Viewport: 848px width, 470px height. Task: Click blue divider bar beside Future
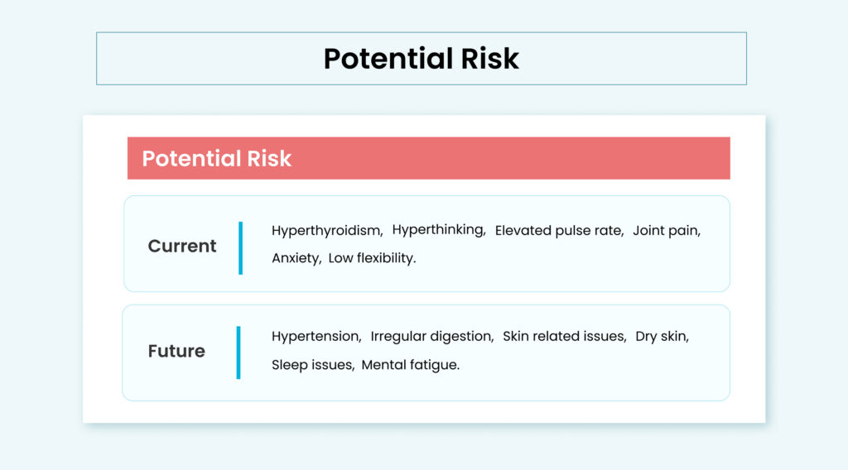point(238,352)
